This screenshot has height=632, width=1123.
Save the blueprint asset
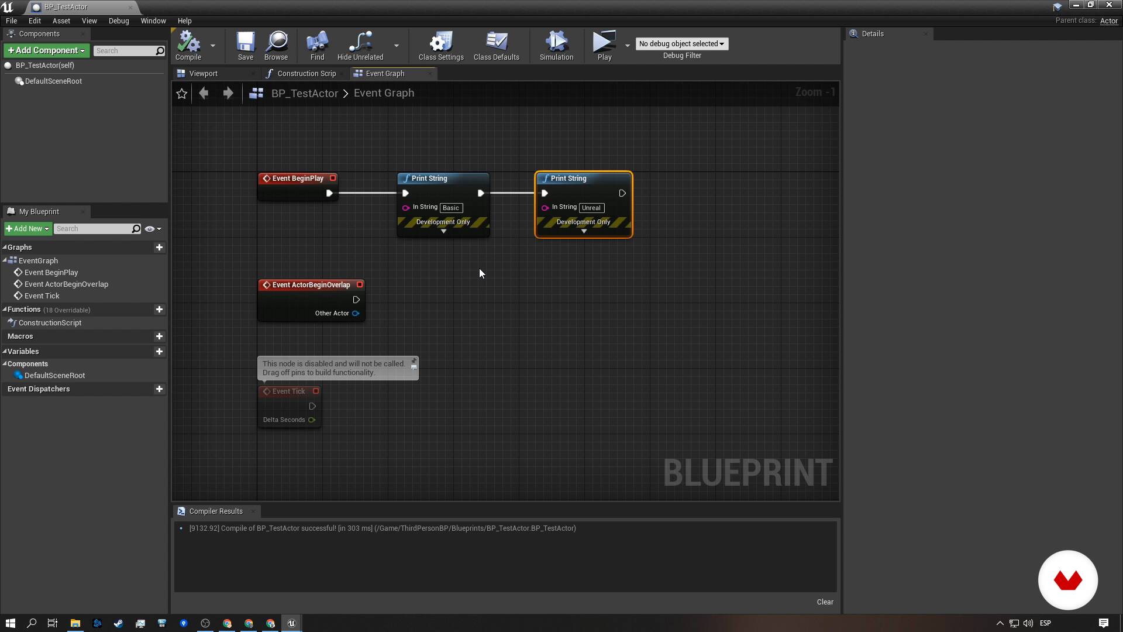coord(246,46)
